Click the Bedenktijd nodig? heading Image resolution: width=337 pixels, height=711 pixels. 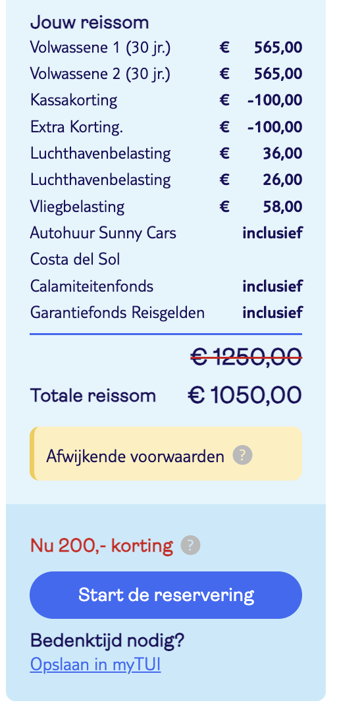pyautogui.click(x=107, y=641)
